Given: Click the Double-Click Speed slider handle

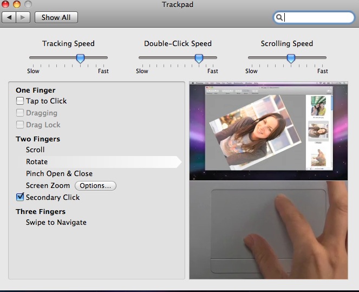Looking at the screenshot, I should 199,59.
